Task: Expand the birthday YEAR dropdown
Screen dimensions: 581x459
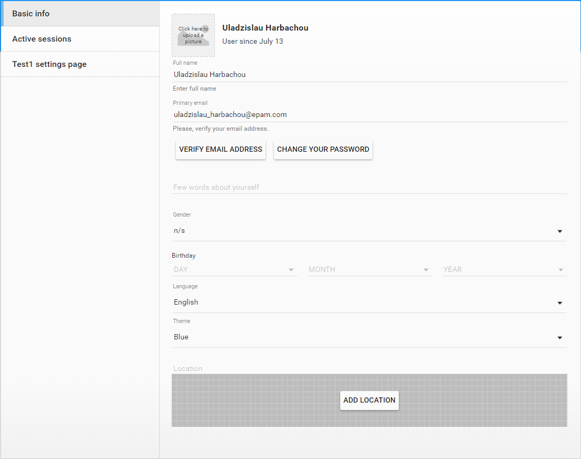Action: click(x=504, y=269)
